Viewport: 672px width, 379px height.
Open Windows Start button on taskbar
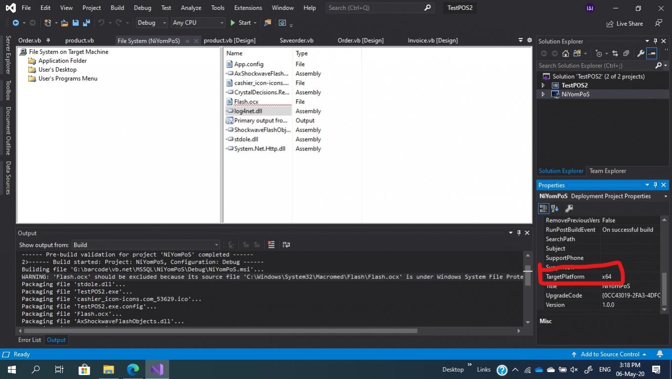coord(11,369)
